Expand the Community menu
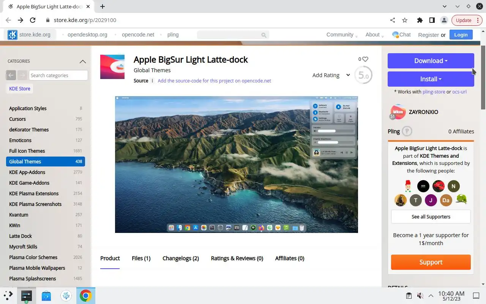The height and width of the screenshot is (304, 486). point(342,35)
